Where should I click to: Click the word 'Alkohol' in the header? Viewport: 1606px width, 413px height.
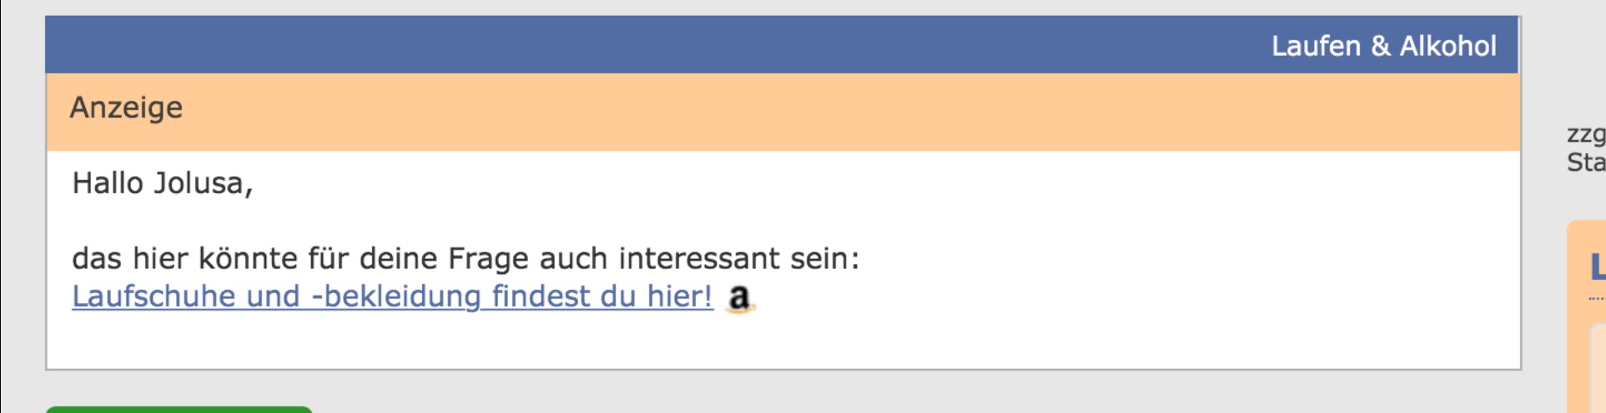(x=1447, y=46)
